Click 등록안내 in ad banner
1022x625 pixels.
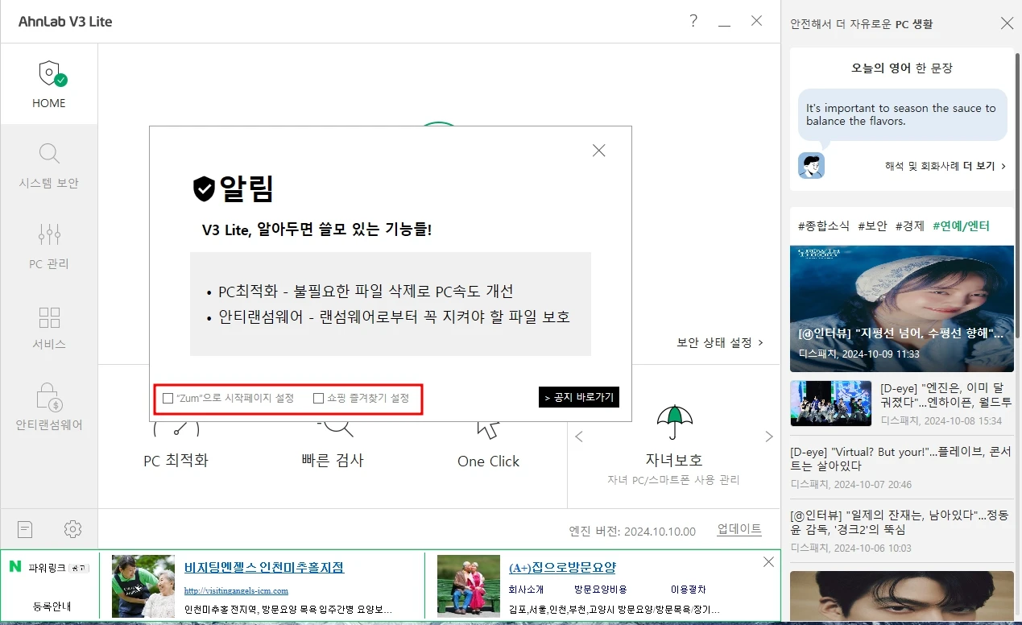[52, 606]
